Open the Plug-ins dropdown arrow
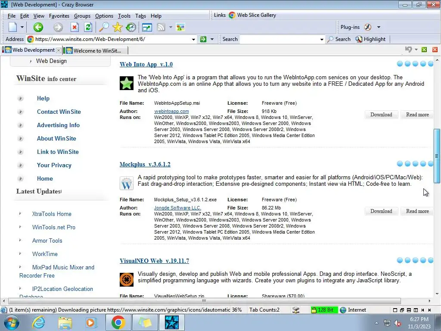 pos(379,27)
